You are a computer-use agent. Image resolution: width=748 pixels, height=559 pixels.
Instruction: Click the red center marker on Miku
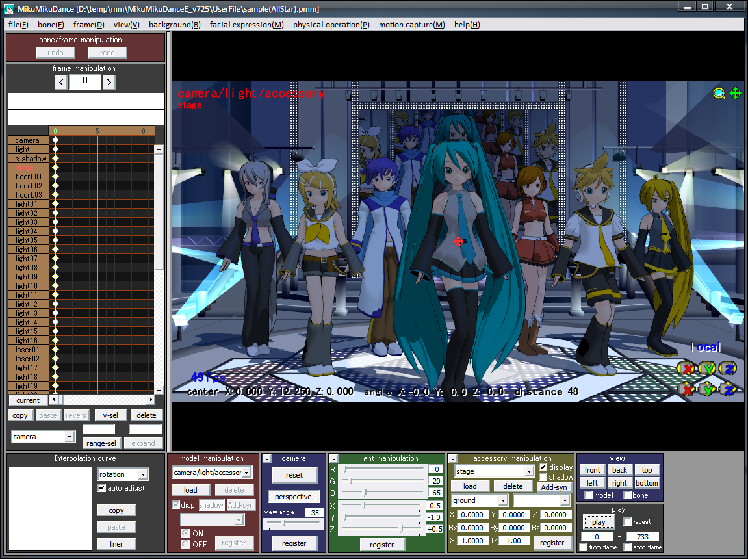(458, 241)
